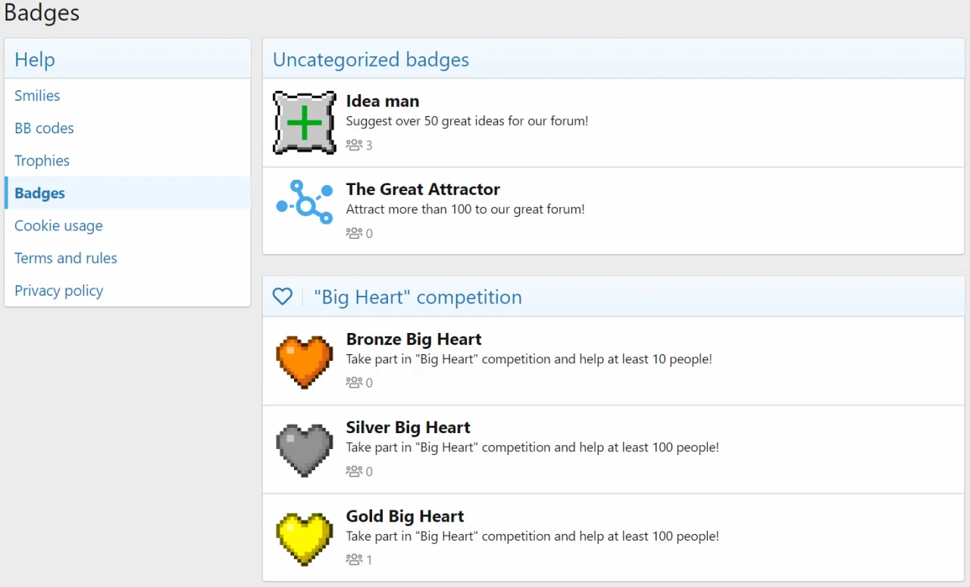This screenshot has width=970, height=587.
Task: Click the Badges page title
Action: coord(41,13)
